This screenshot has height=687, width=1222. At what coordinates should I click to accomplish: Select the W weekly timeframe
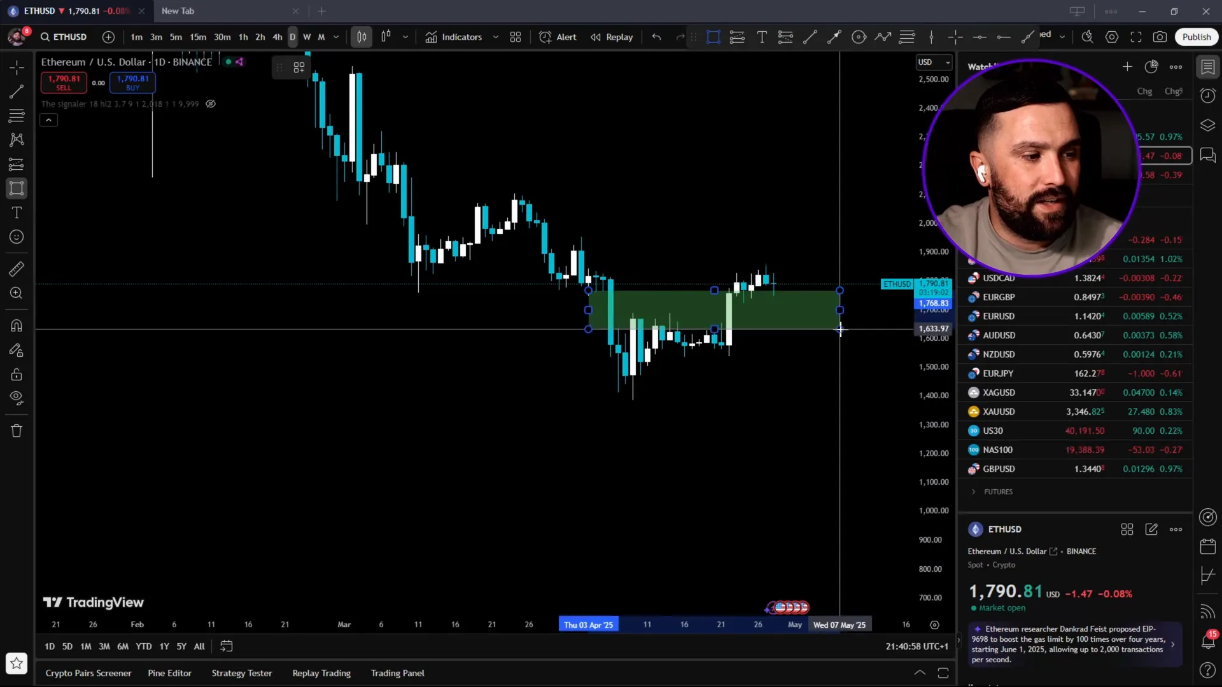point(307,37)
